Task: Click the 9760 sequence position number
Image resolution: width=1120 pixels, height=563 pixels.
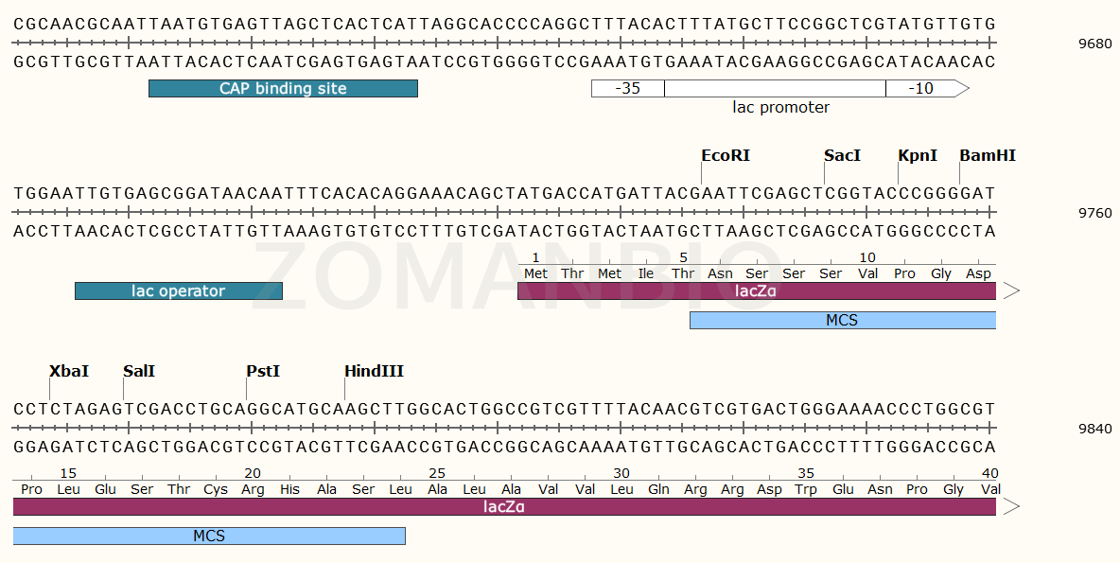Action: tap(1095, 213)
